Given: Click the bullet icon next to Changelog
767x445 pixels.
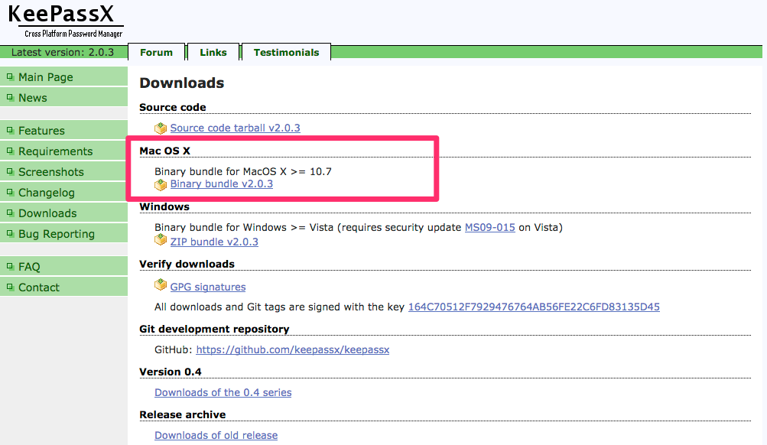Looking at the screenshot, I should [10, 192].
